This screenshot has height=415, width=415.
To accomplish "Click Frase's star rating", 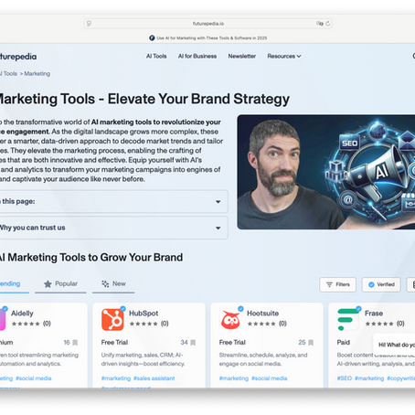I will (x=379, y=324).
